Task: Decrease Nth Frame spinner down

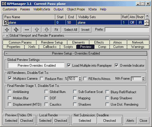Action: 143,80
